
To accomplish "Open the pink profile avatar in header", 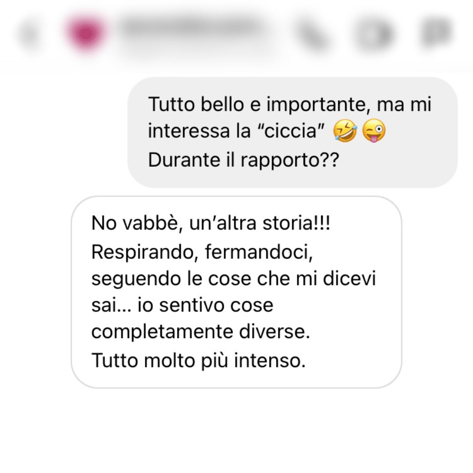I will [x=86, y=32].
